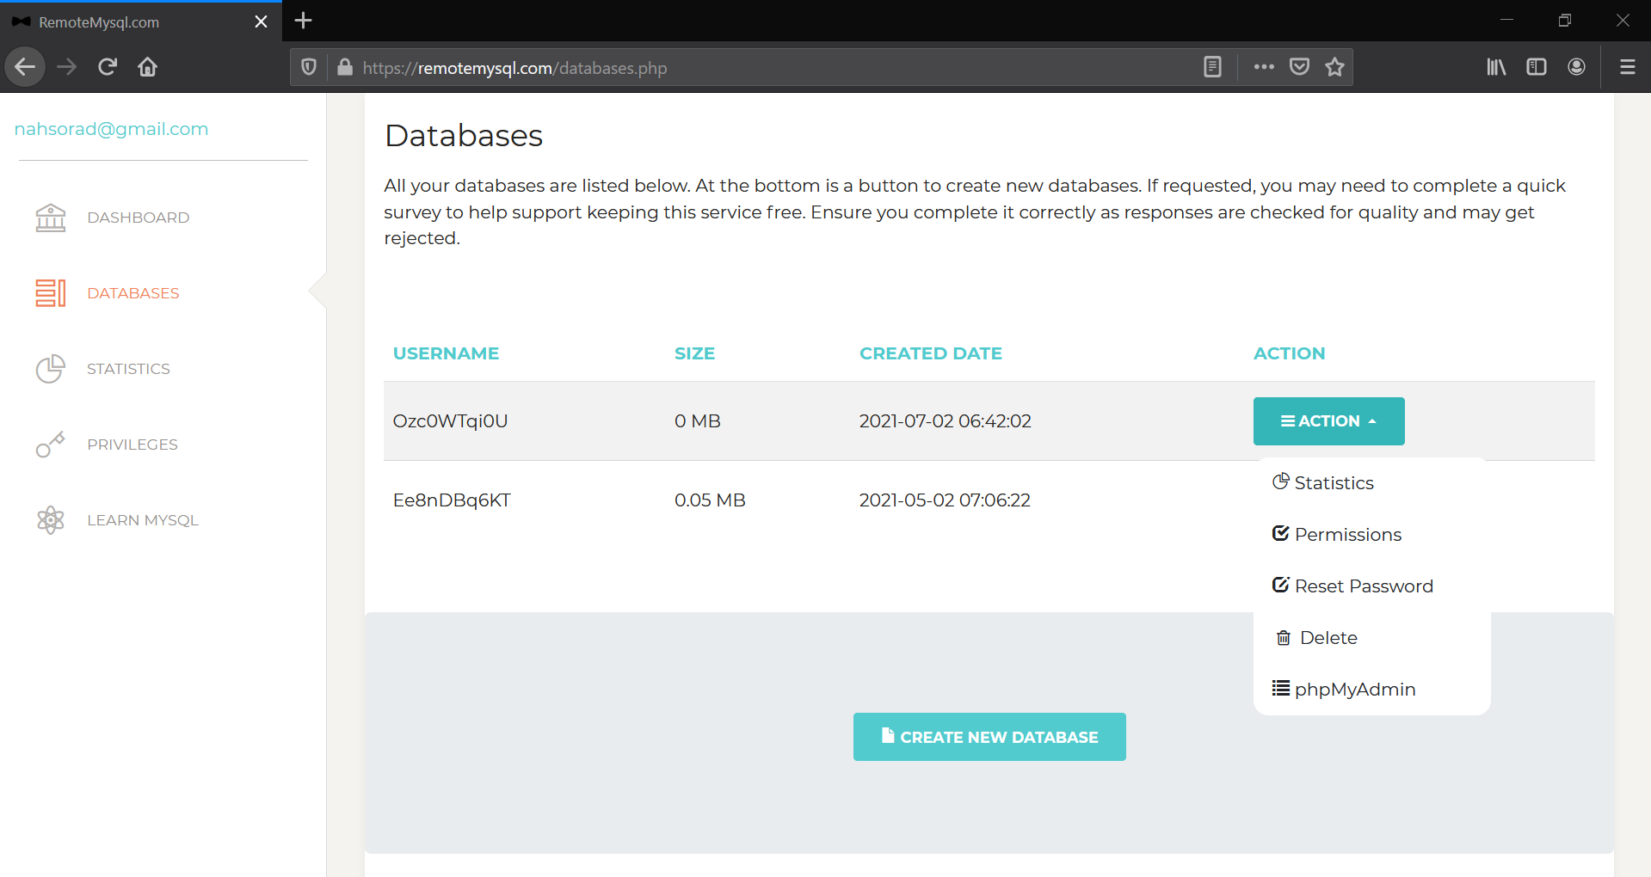Open the Library bookmarks icon
This screenshot has width=1651, height=877.
(1496, 67)
